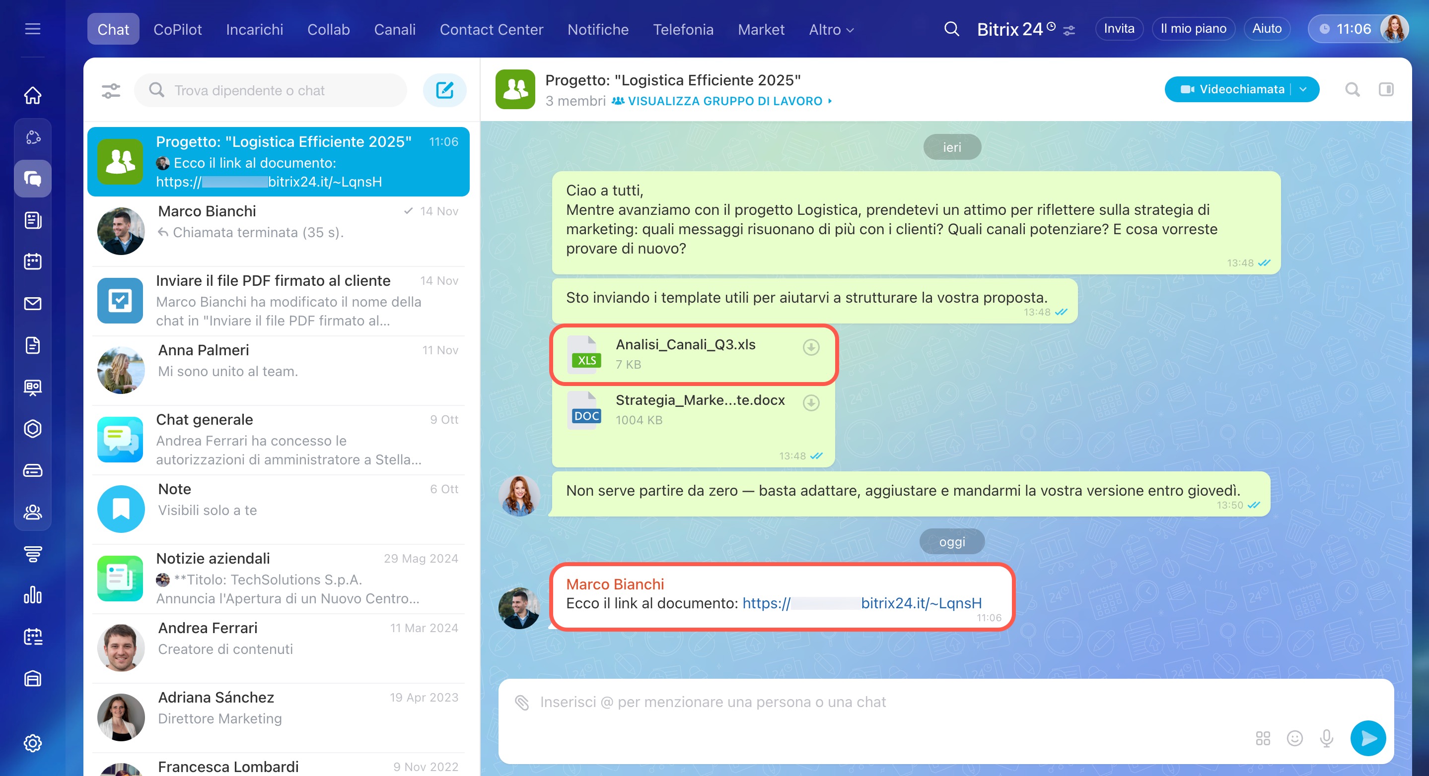Open the emoji picker icon
Viewport: 1429px width, 776px height.
(1294, 738)
